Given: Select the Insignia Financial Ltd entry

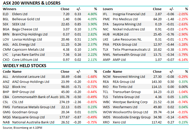Looking at the screenshot, I should (x=129, y=14).
